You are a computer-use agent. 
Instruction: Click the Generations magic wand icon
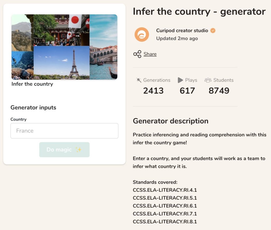(139, 80)
